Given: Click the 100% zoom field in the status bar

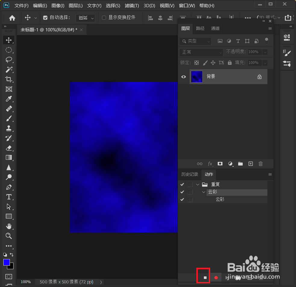Looking at the screenshot, I should tap(26, 282).
